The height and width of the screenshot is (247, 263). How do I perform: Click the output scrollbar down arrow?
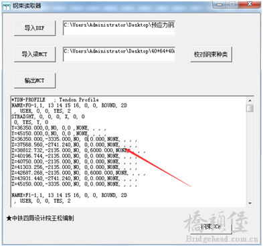[250, 203]
